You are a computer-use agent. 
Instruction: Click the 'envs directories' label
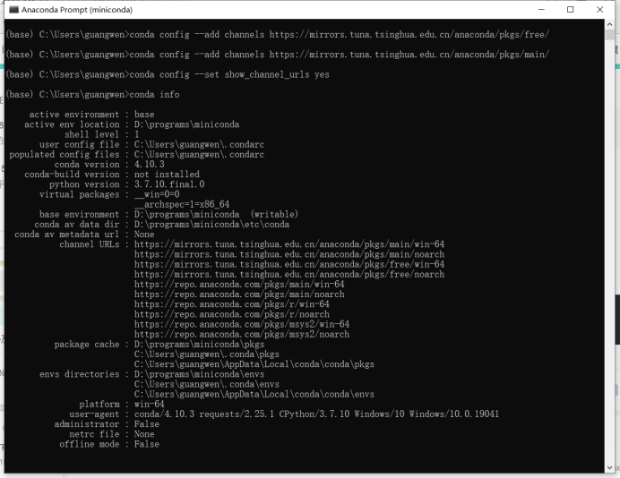79,374
